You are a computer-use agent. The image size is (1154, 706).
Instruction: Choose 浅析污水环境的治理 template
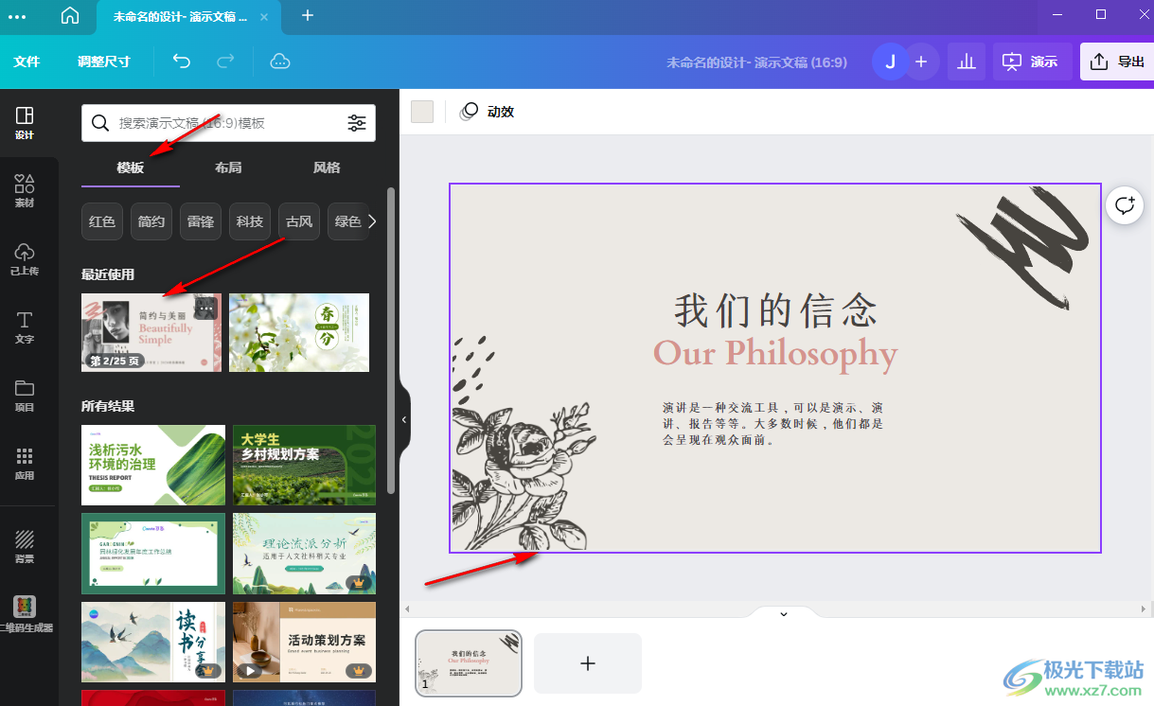click(153, 465)
